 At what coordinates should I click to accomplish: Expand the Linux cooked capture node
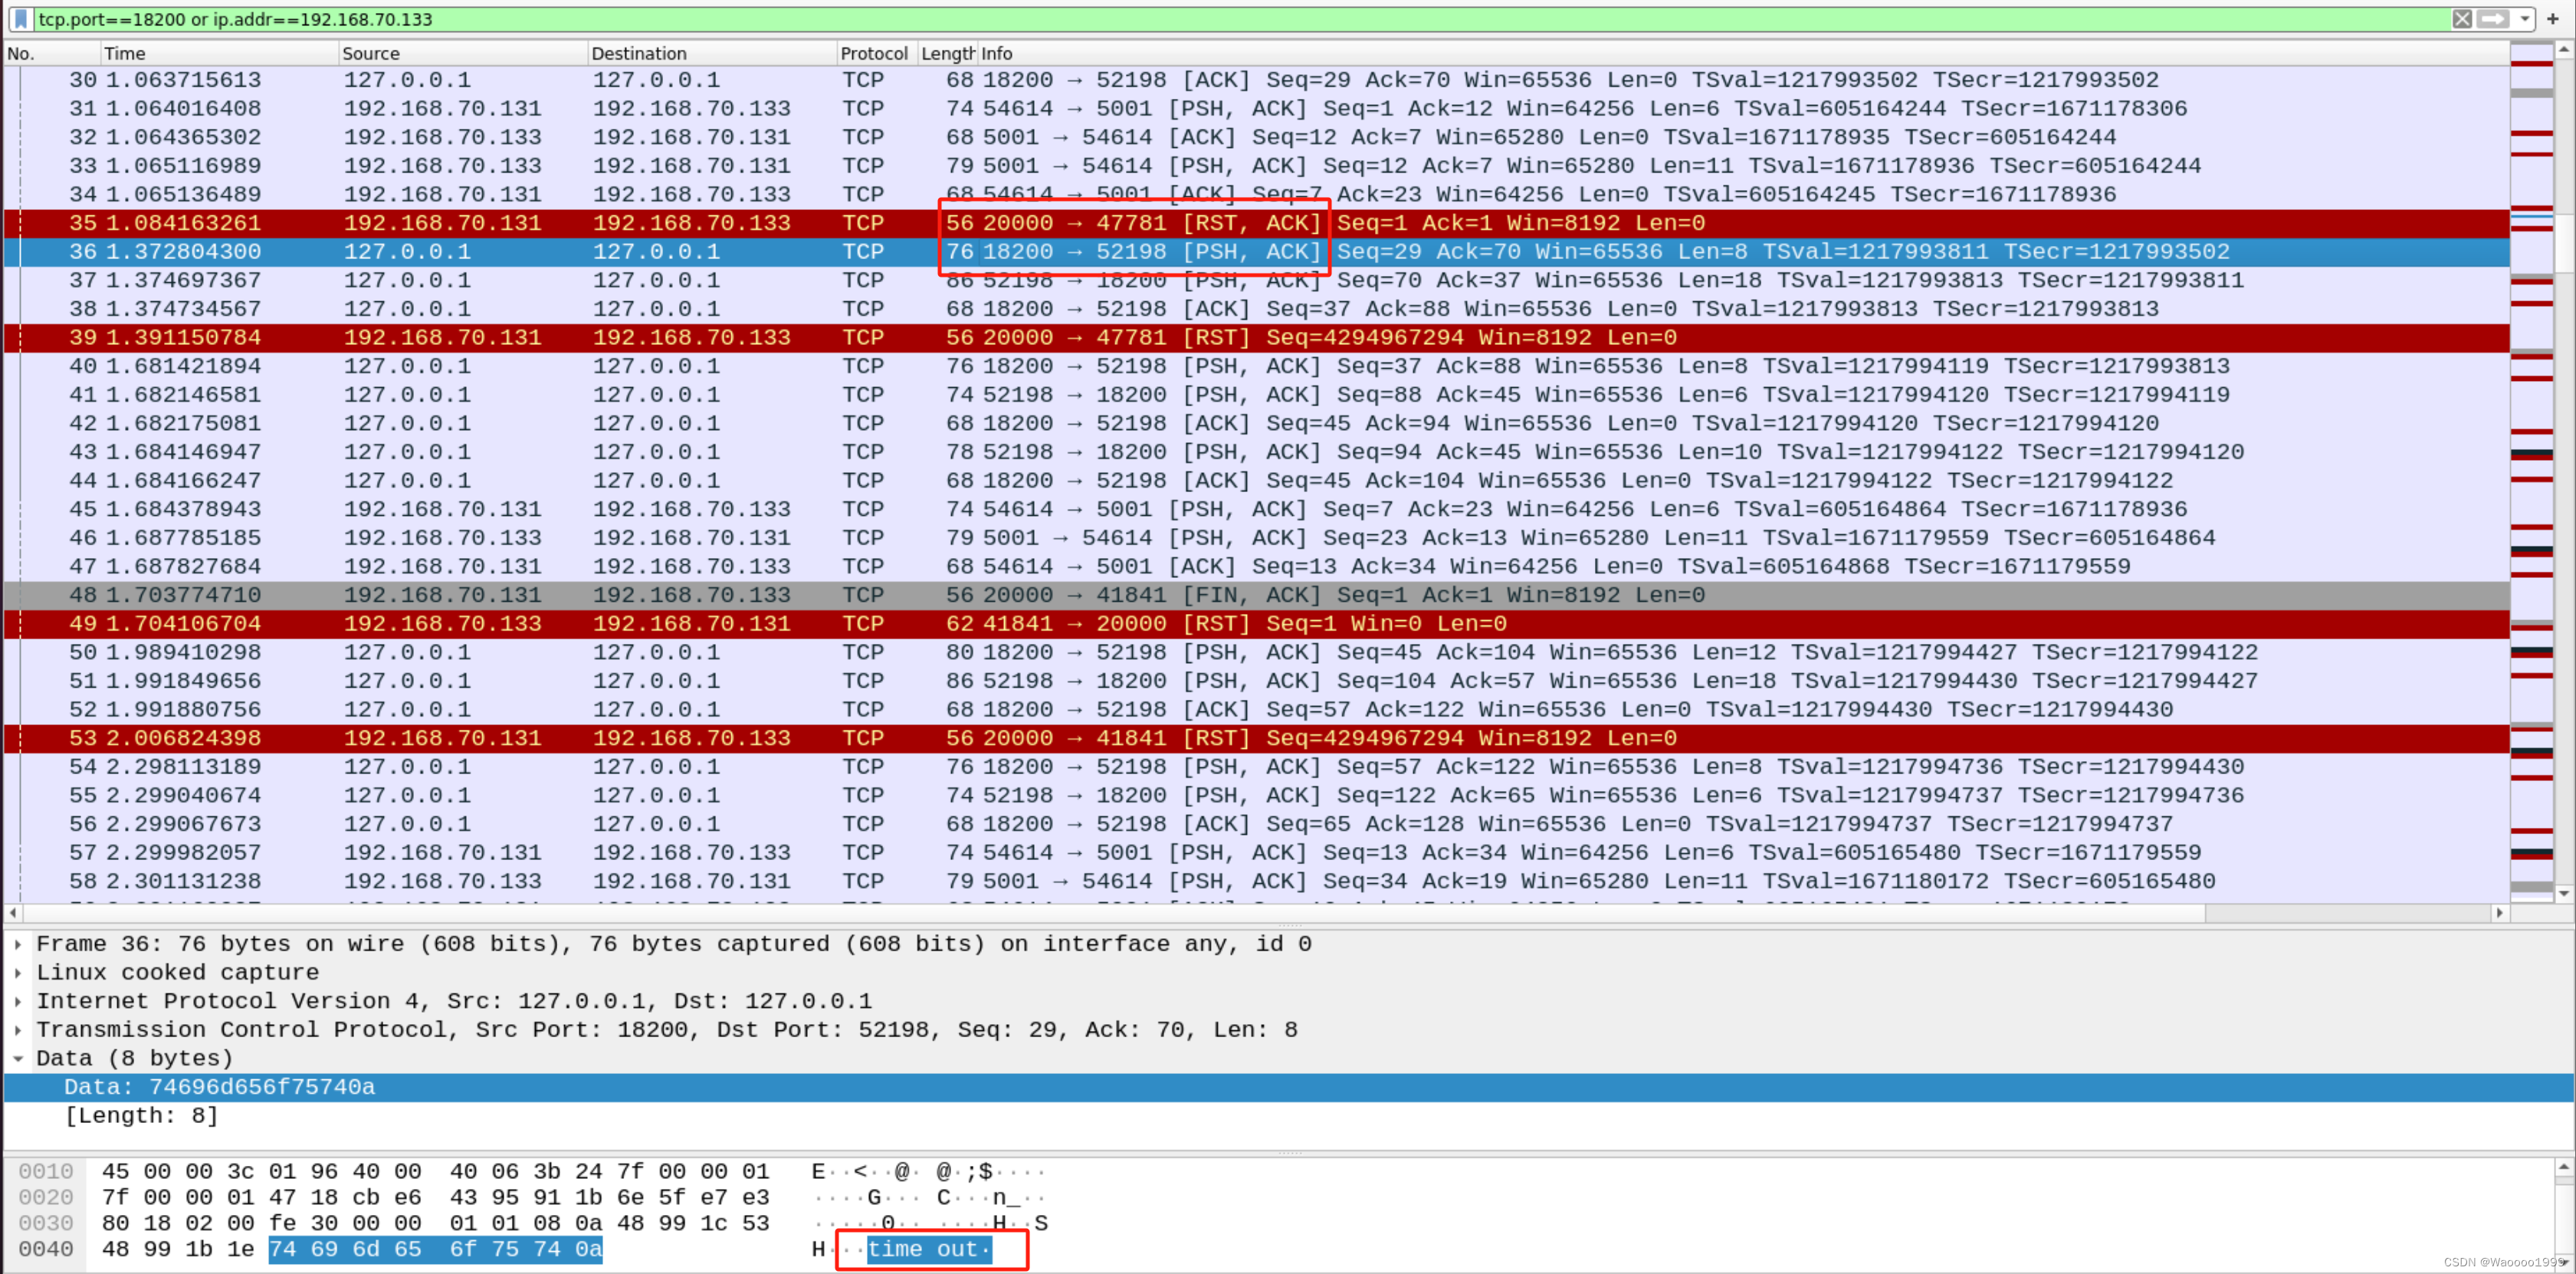pyautogui.click(x=18, y=973)
